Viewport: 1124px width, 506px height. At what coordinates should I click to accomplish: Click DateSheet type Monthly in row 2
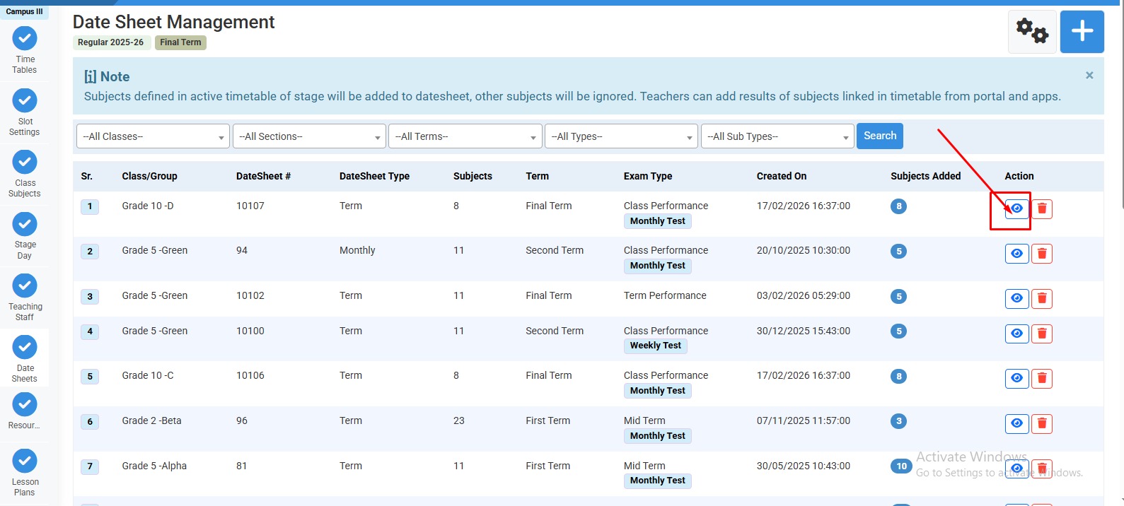coord(357,250)
